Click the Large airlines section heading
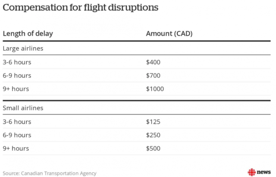The height and width of the screenshot is (177, 276). 23,48
